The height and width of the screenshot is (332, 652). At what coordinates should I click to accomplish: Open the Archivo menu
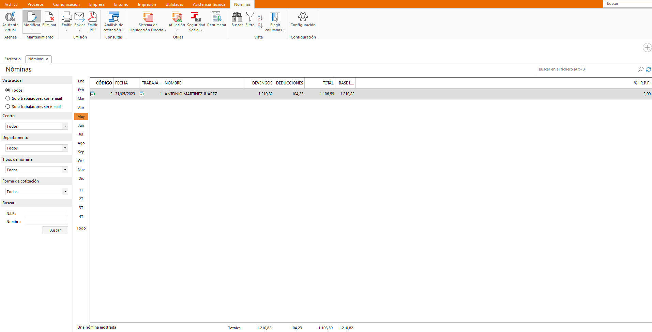tap(11, 4)
